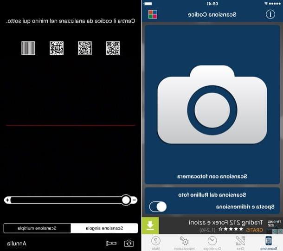
Task: Click the GRATIS label in the ad
Action: [254, 230]
